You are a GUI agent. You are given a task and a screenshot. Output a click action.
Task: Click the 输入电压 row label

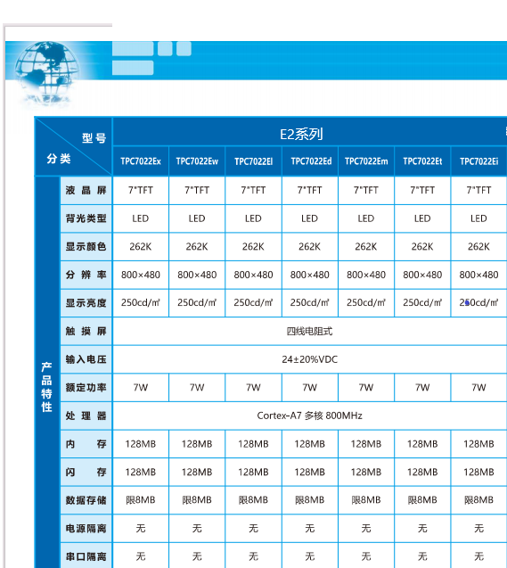click(86, 359)
